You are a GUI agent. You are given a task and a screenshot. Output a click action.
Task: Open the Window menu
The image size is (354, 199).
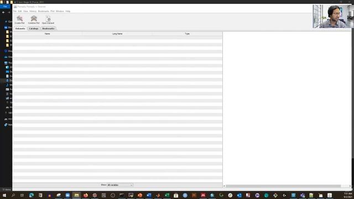(x=60, y=11)
